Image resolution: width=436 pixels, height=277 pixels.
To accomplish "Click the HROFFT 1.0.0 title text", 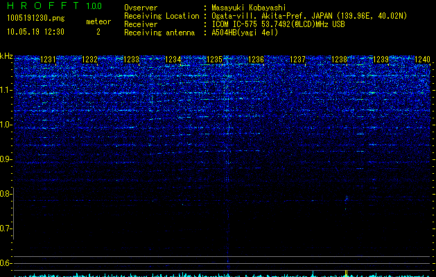I will pyautogui.click(x=54, y=6).
